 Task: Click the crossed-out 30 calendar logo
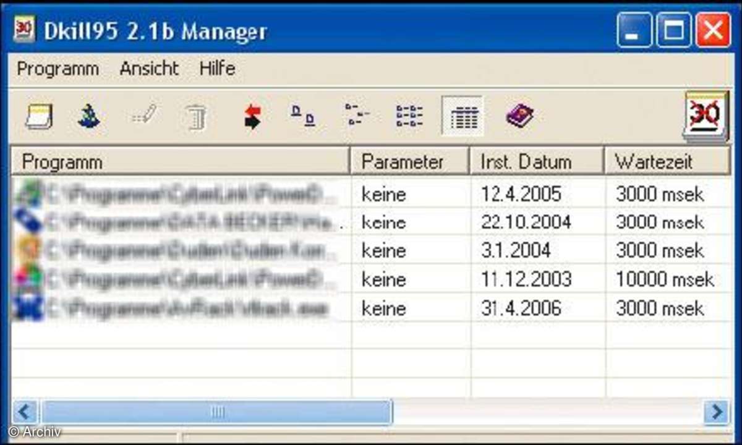coord(707,116)
